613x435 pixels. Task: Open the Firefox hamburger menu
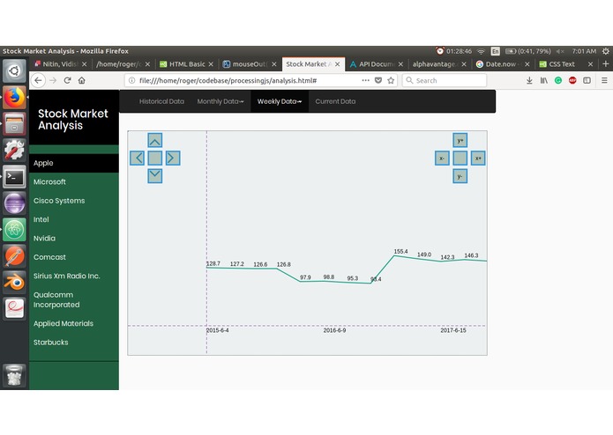pos(604,80)
